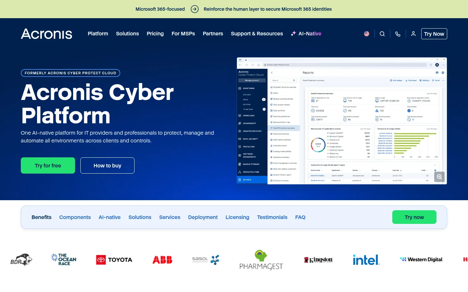
Task: Click the Kingston logo
Action: click(318, 260)
